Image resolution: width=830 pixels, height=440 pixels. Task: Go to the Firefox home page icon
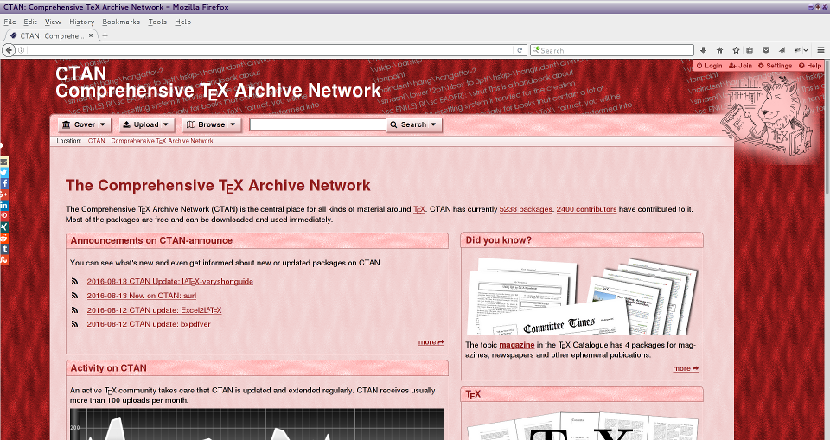719,50
